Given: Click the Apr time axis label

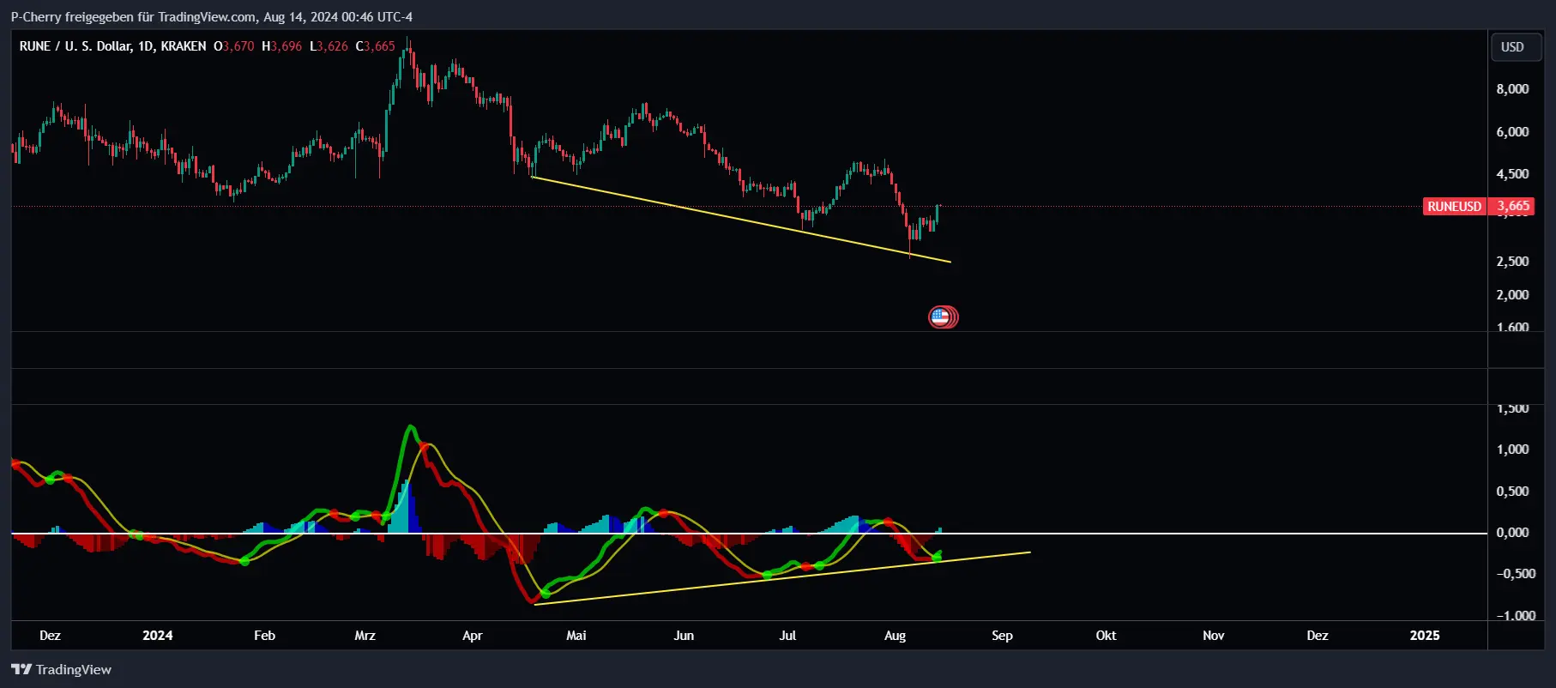Looking at the screenshot, I should [x=473, y=636].
